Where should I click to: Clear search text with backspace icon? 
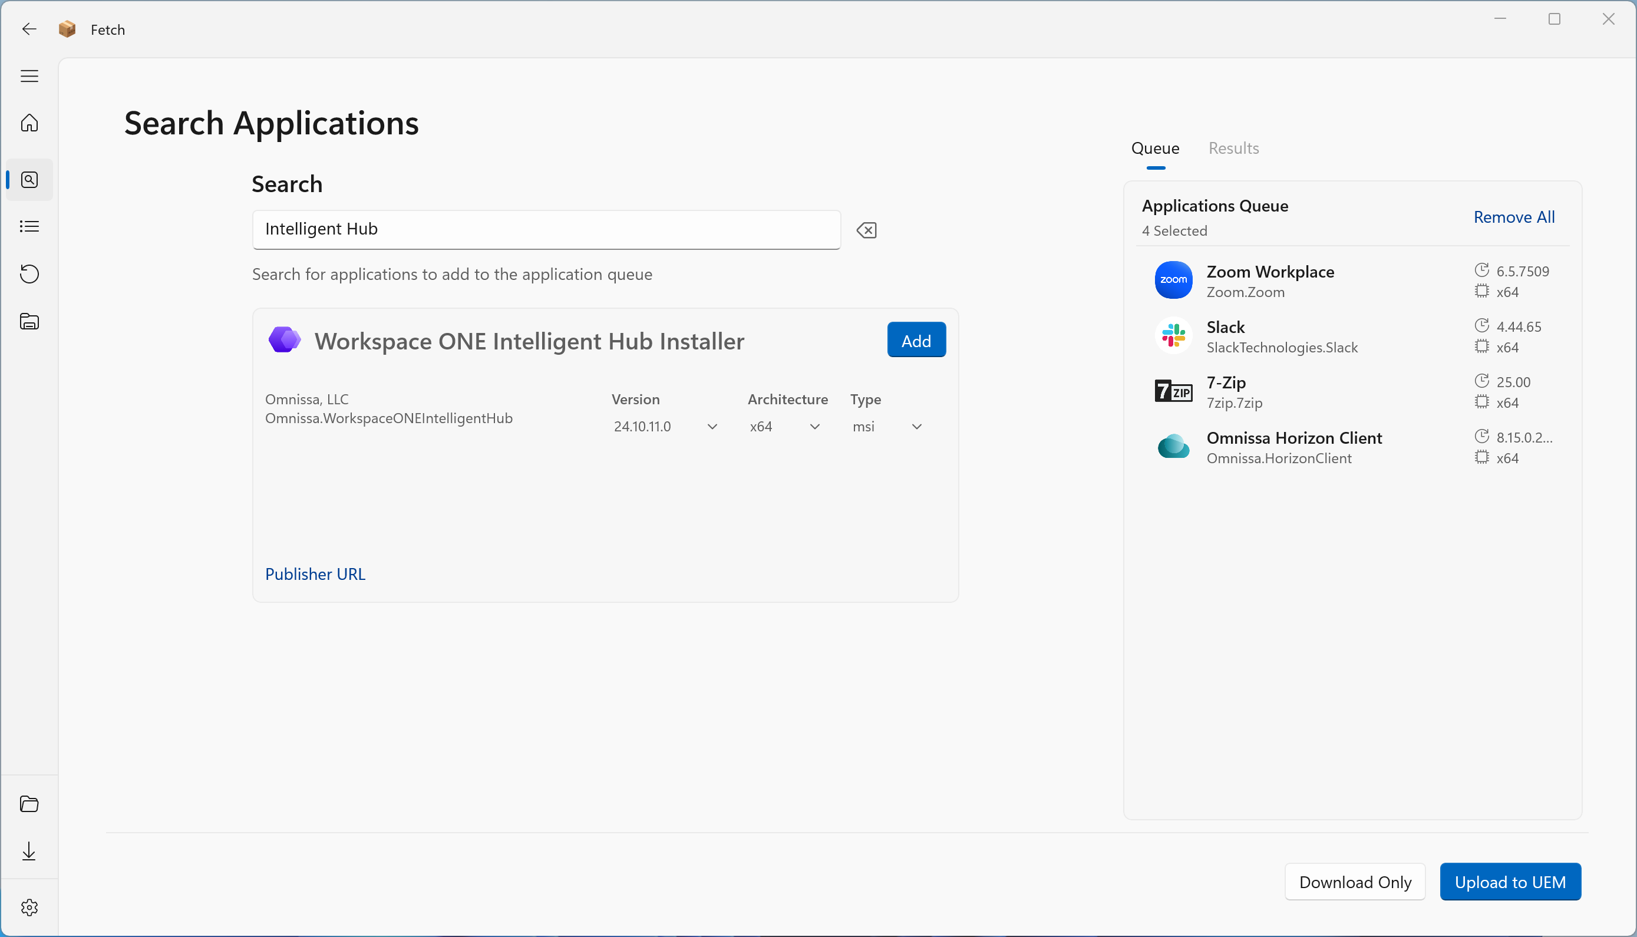click(x=867, y=230)
